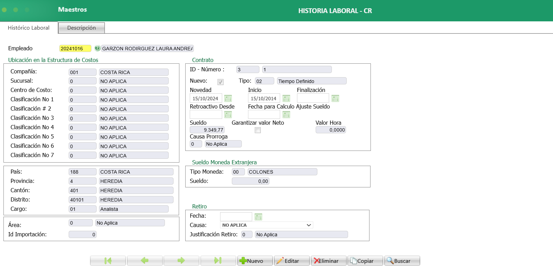Viewport: 553px width, 268px height.
Task: Click the help icon next to employee code
Action: click(97, 48)
